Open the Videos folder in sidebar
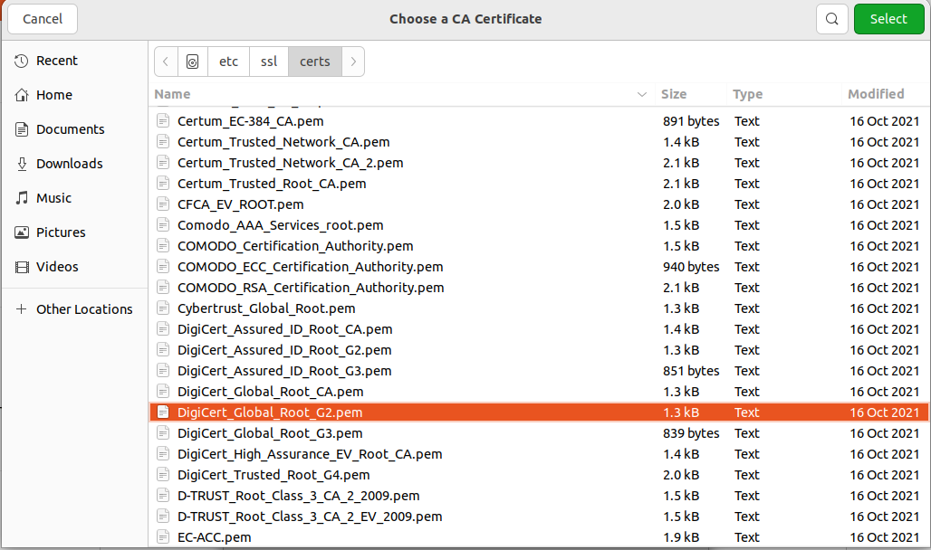This screenshot has width=931, height=550. click(57, 267)
